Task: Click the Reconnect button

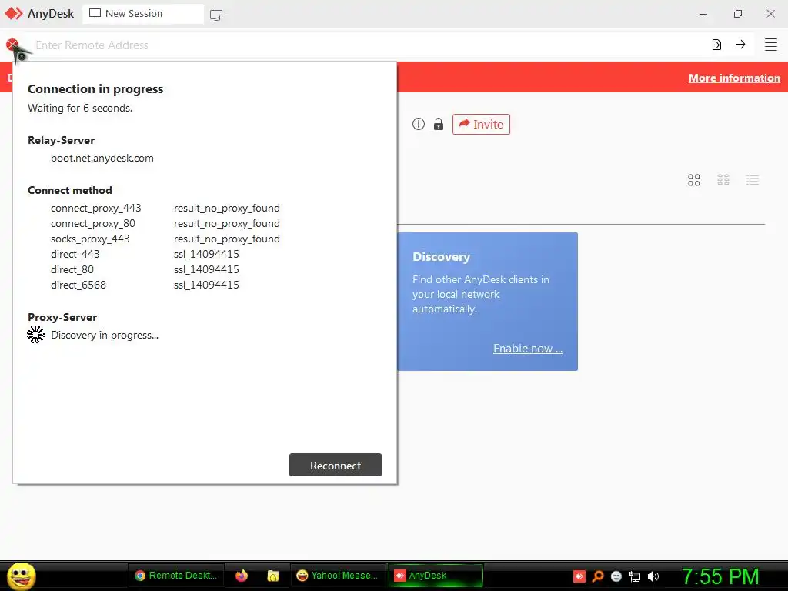Action: tap(336, 466)
